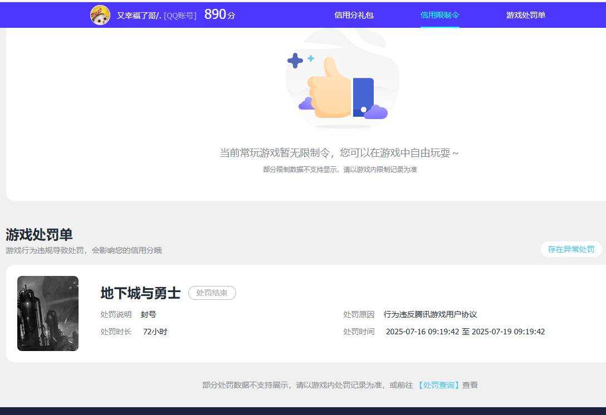This screenshot has width=606, height=415.
Task: Click the 存在异常处罚 button
Action: (x=571, y=249)
